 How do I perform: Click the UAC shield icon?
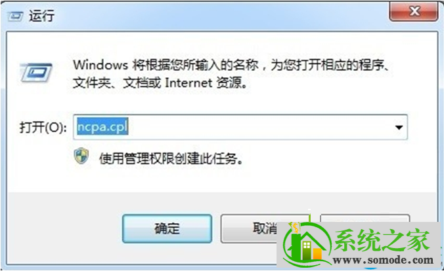pos(81,156)
